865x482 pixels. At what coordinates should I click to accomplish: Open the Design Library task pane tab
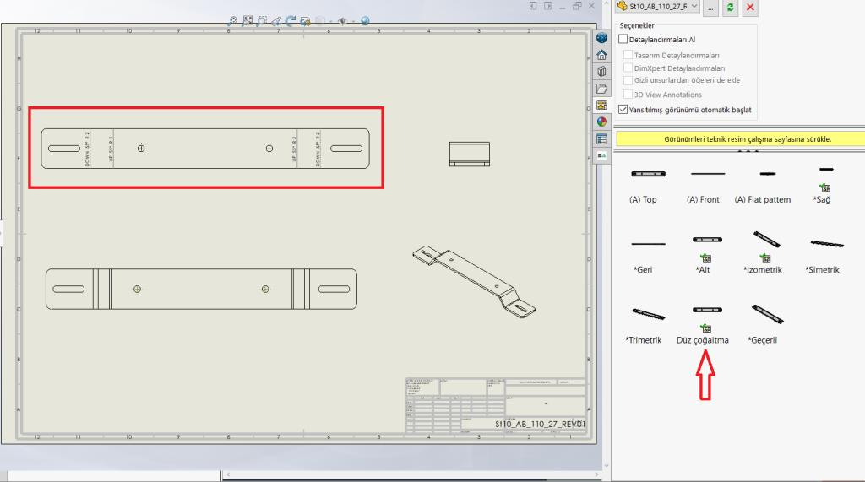pos(601,71)
